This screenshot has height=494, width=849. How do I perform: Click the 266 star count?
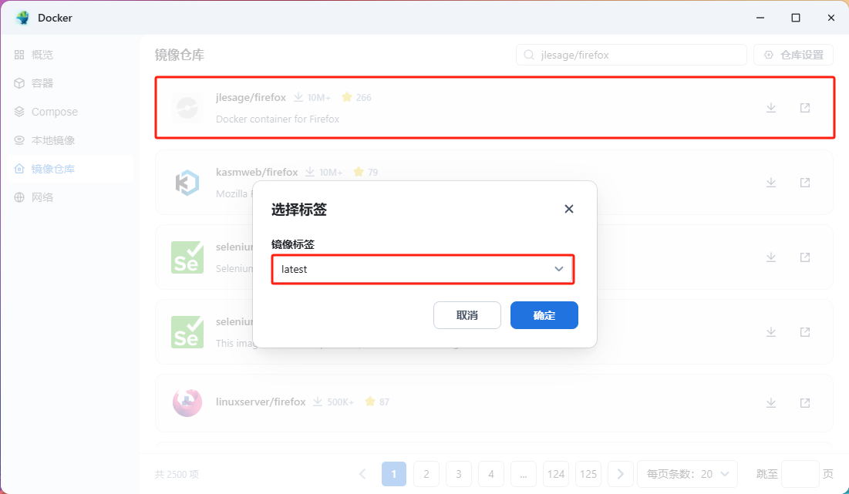point(364,97)
